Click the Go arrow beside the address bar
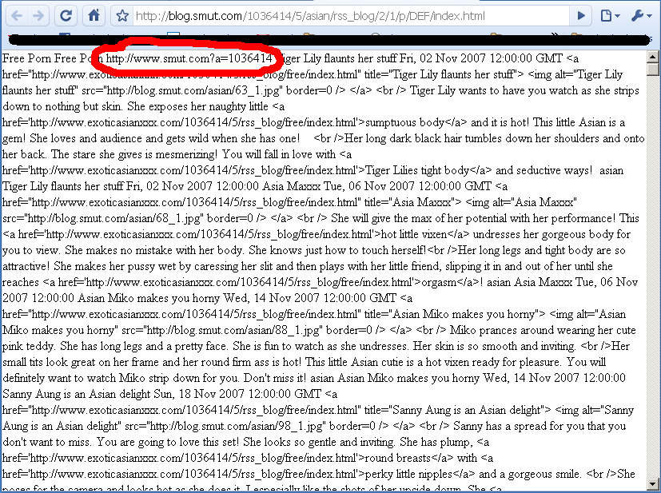 tap(581, 16)
